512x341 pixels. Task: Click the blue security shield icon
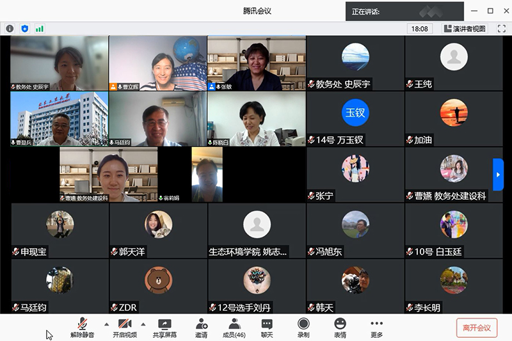[25, 29]
